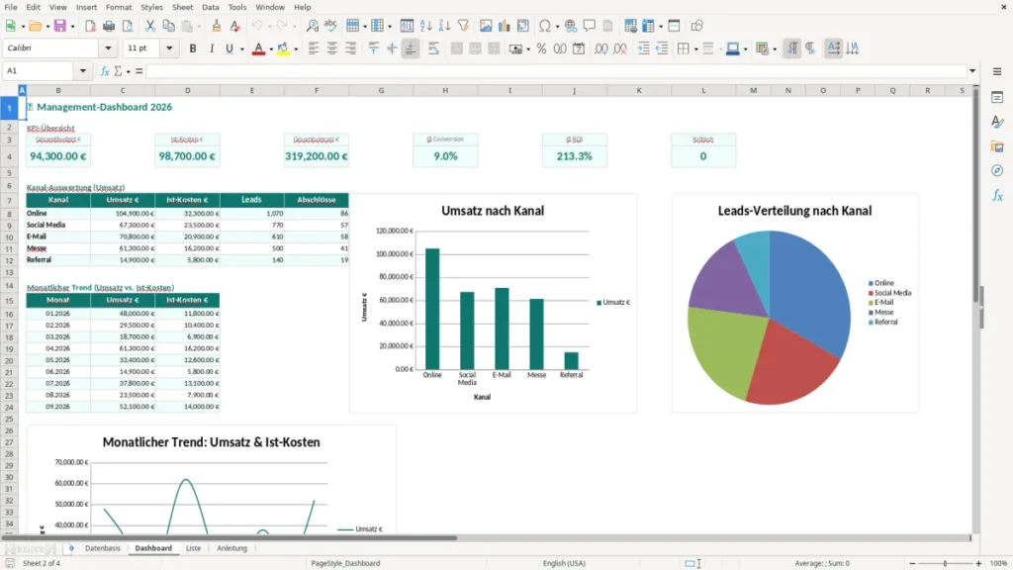Click the Clear Direct Formatting icon
This screenshot has height=570, width=1013.
coord(235,26)
